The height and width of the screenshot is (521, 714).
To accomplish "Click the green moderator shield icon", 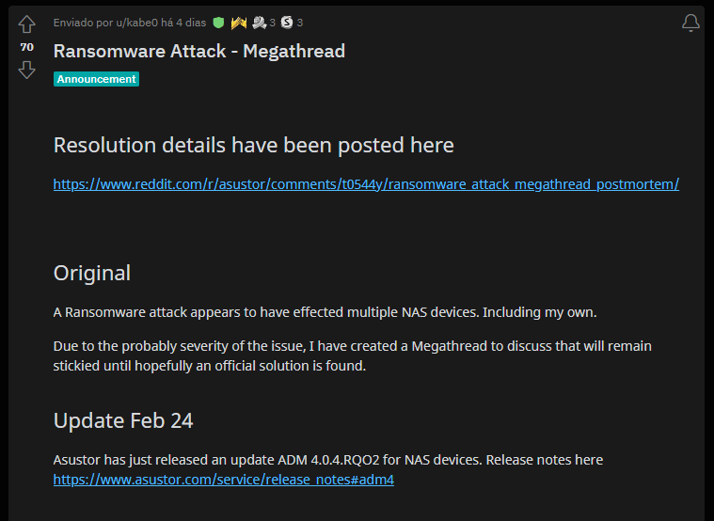I will [218, 23].
